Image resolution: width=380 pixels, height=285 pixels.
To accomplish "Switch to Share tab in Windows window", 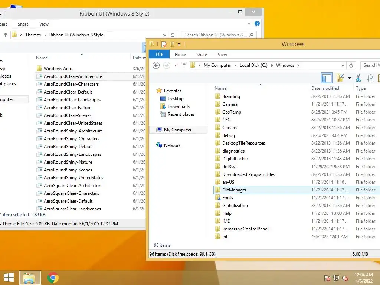I will click(x=202, y=55).
